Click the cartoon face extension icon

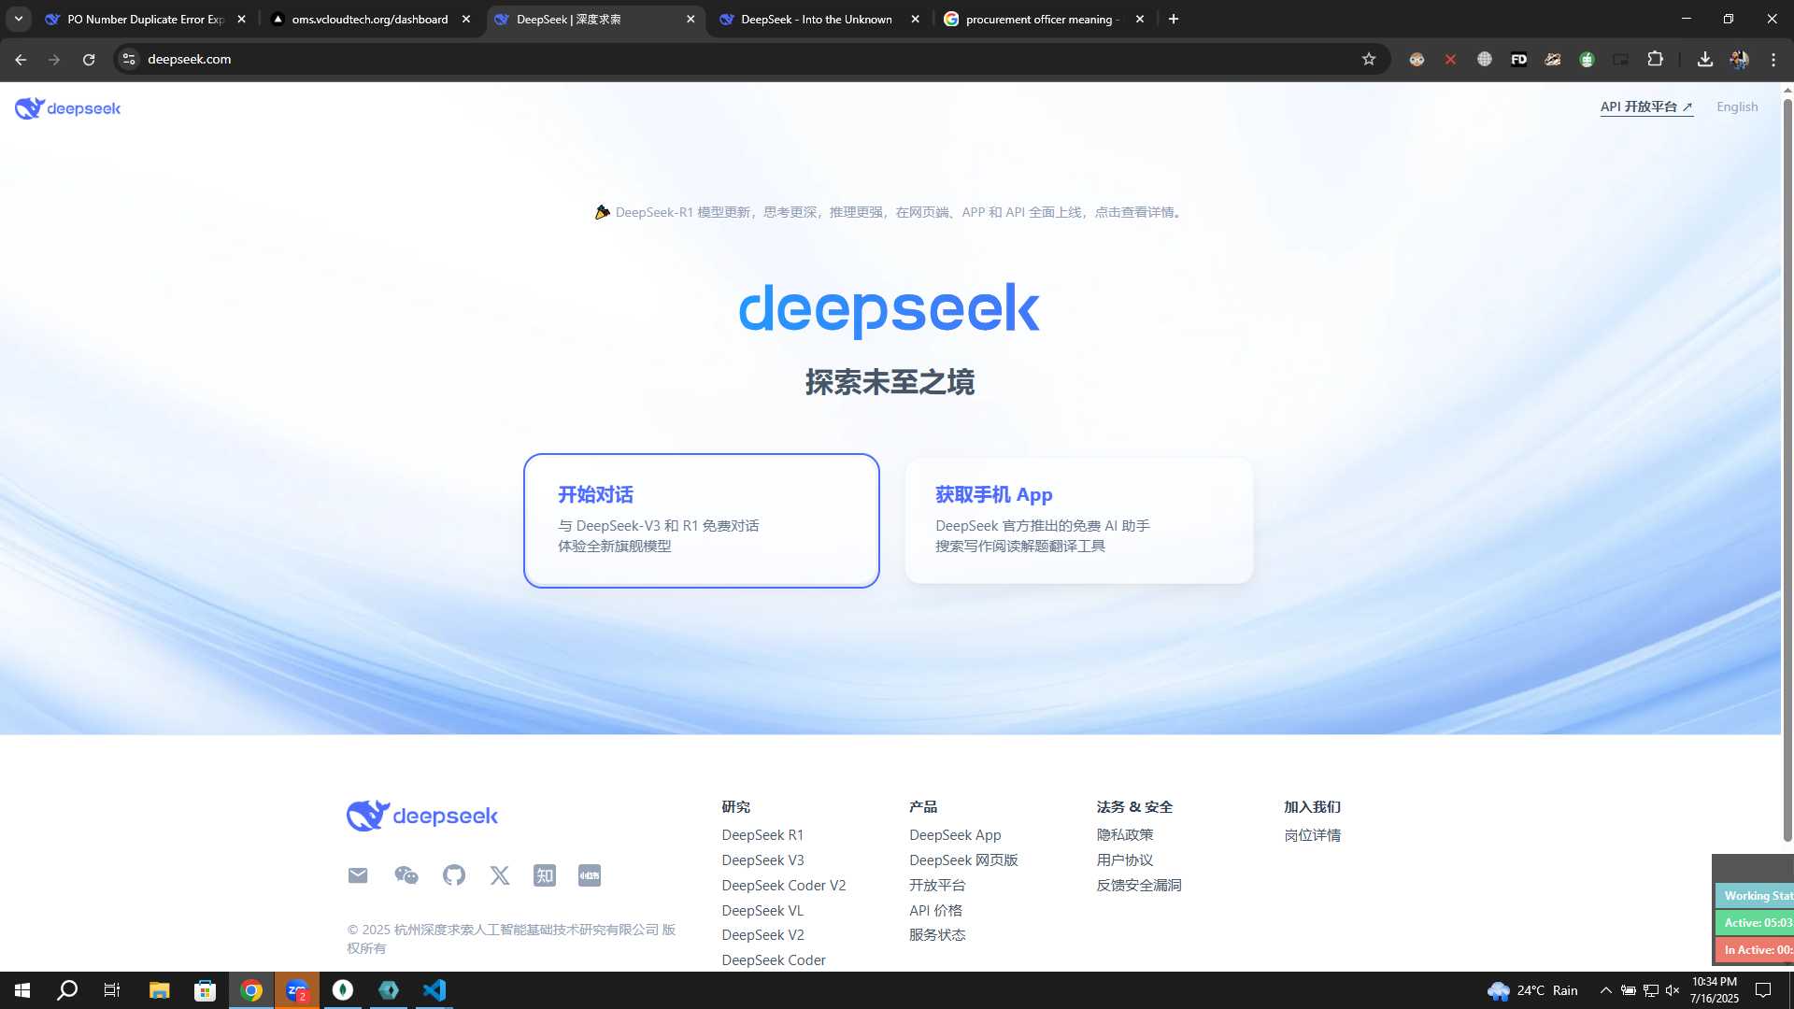coord(1417,59)
